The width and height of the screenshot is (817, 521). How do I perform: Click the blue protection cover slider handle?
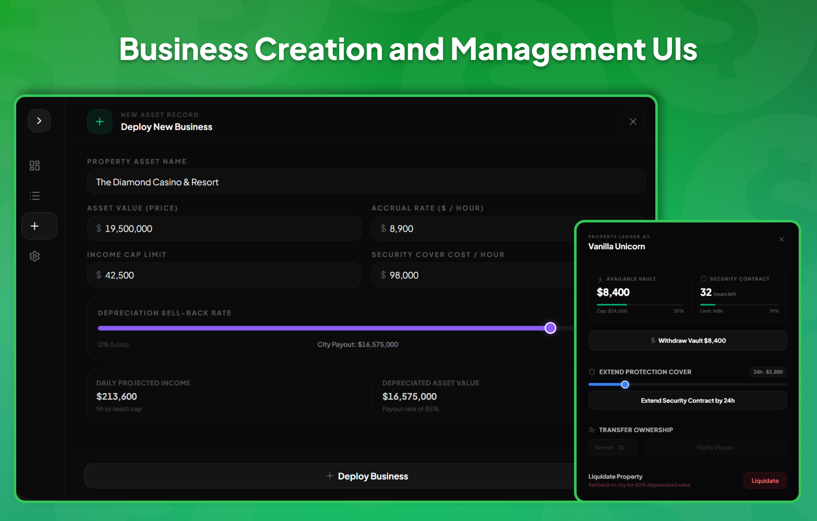(625, 384)
